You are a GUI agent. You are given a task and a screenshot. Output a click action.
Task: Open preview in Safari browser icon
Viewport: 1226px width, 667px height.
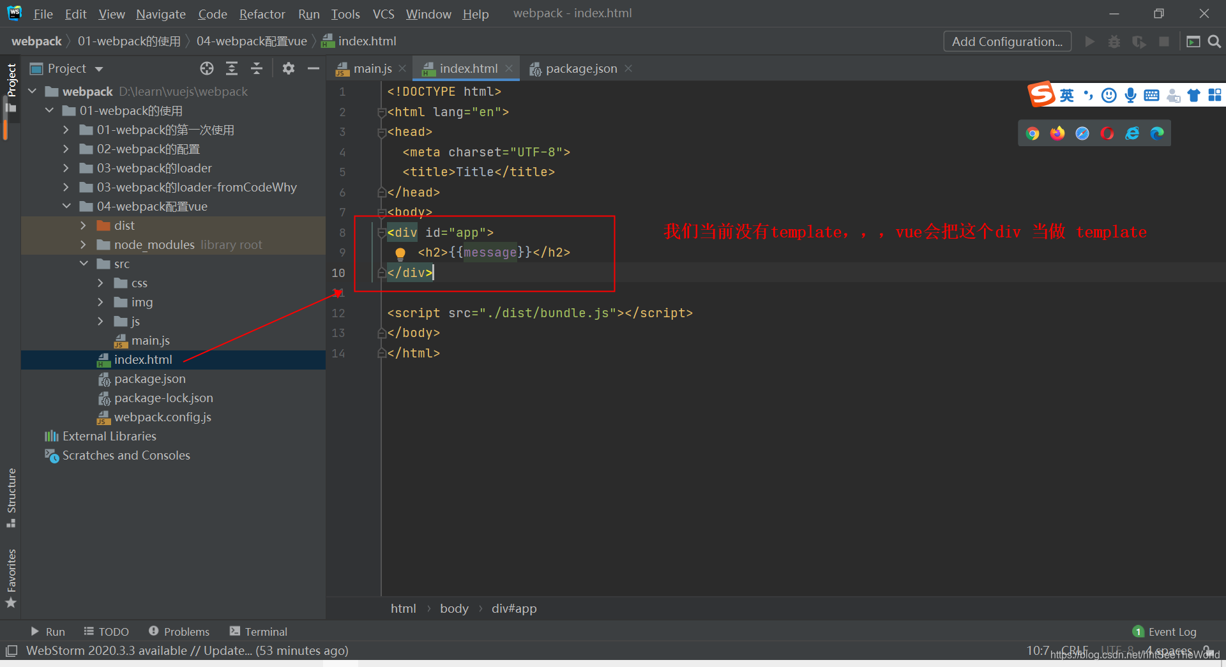pyautogui.click(x=1082, y=133)
